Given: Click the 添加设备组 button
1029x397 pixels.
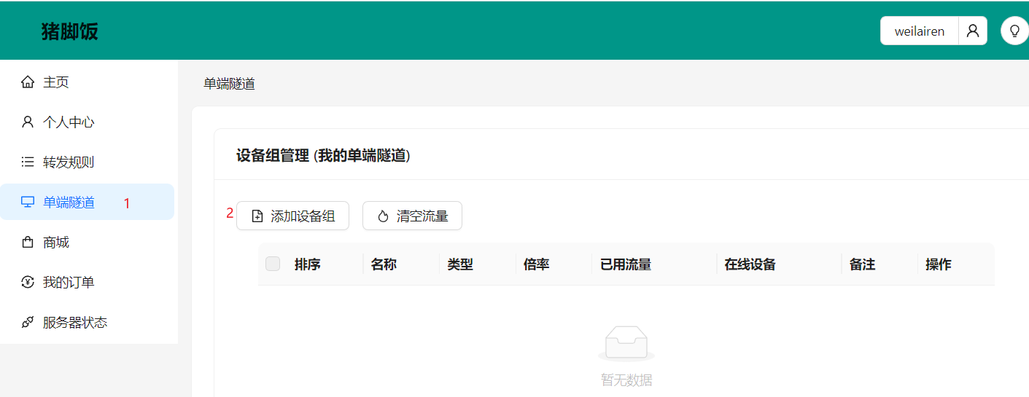Looking at the screenshot, I should 292,216.
